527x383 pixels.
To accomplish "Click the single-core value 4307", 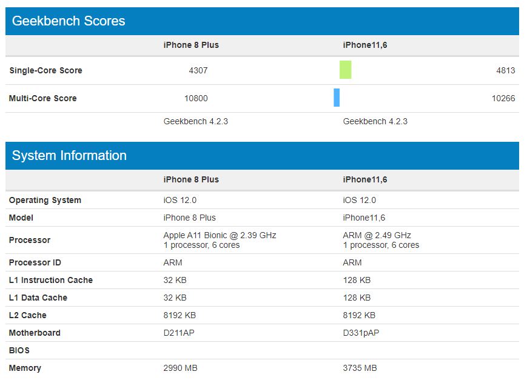I will coord(198,70).
